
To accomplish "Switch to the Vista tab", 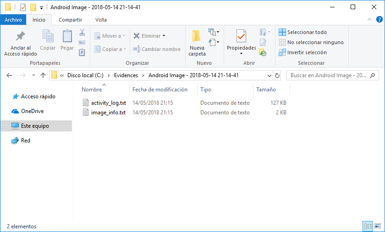I will (101, 20).
